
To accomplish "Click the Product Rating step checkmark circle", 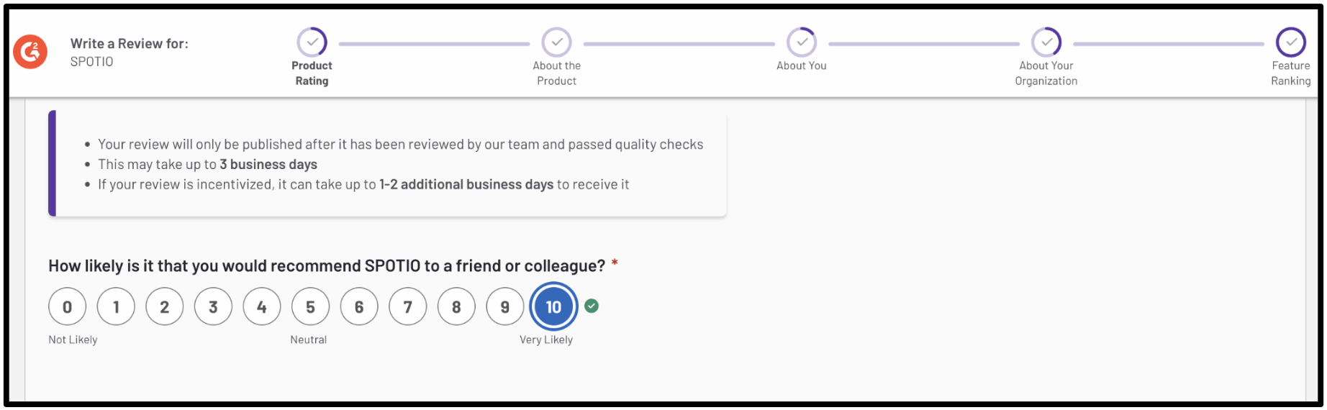I will click(312, 42).
